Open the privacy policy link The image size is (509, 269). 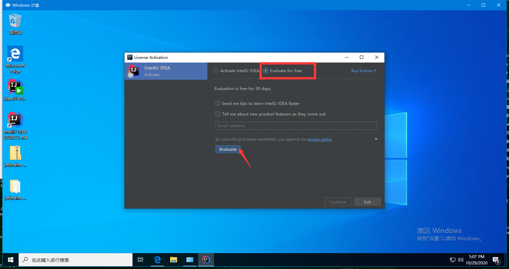[x=320, y=139]
